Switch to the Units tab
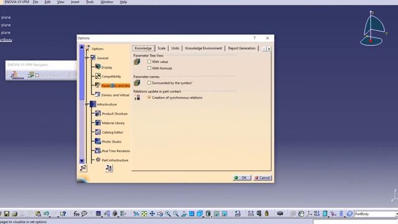Image resolution: width=398 pixels, height=224 pixels. click(175, 49)
